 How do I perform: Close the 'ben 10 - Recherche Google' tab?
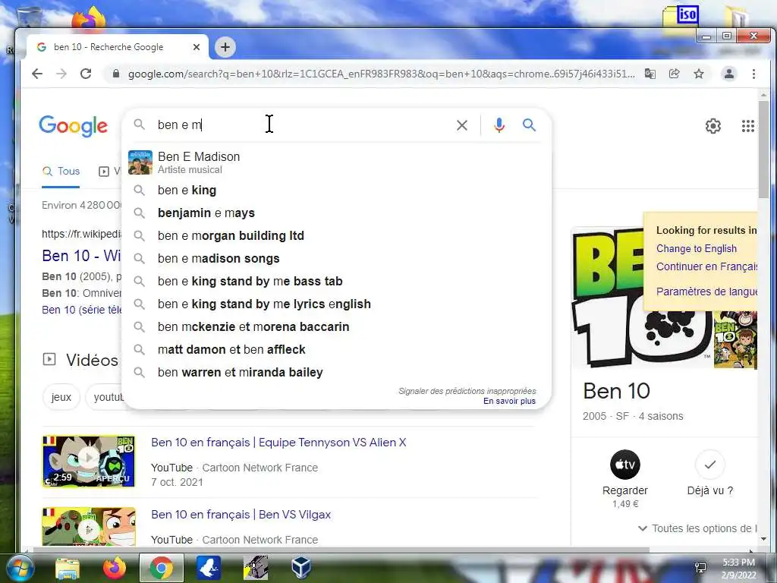tap(197, 47)
